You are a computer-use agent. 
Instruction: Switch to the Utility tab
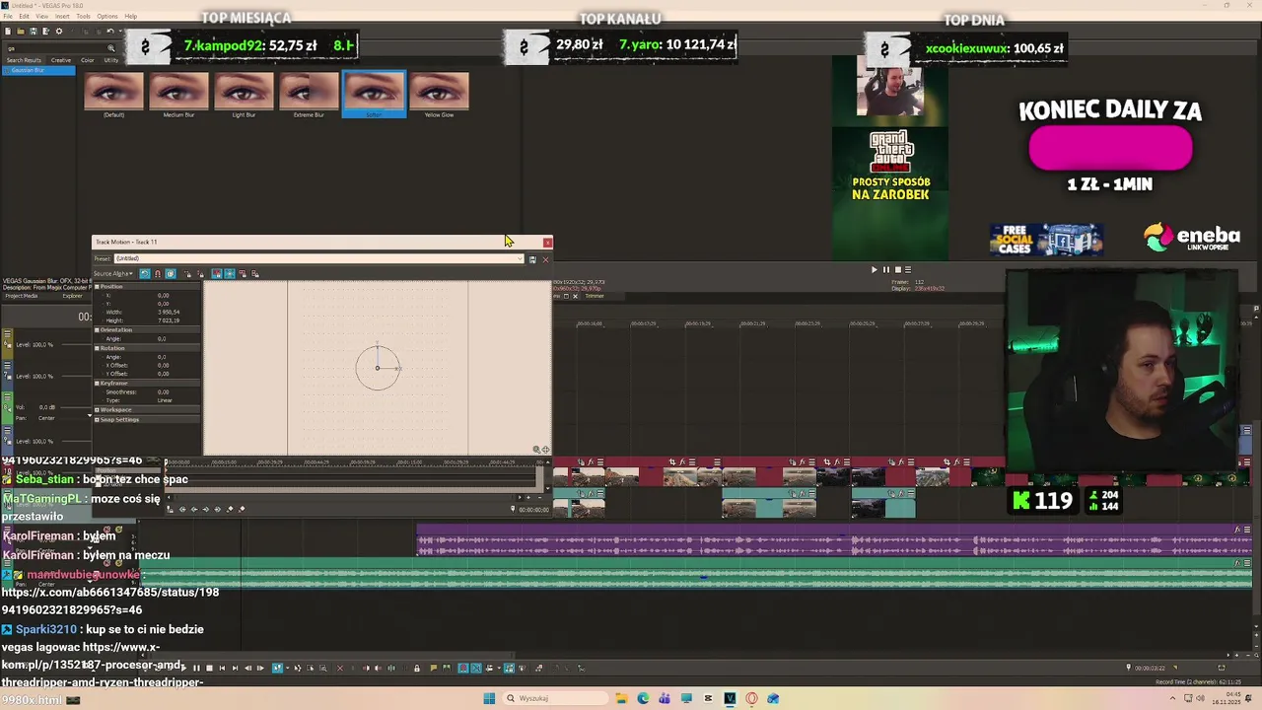click(x=111, y=60)
